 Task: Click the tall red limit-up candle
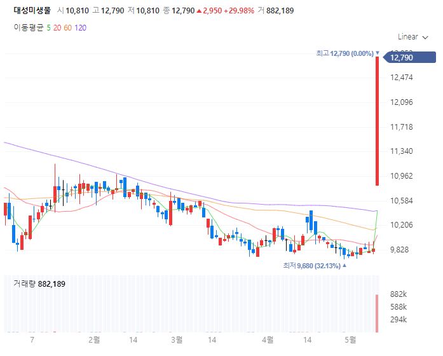pyautogui.click(x=377, y=121)
